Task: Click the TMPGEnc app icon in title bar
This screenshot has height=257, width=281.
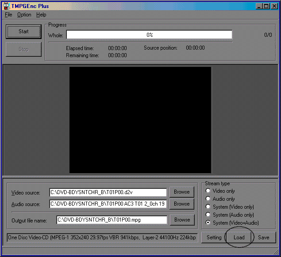Action: coord(7,6)
